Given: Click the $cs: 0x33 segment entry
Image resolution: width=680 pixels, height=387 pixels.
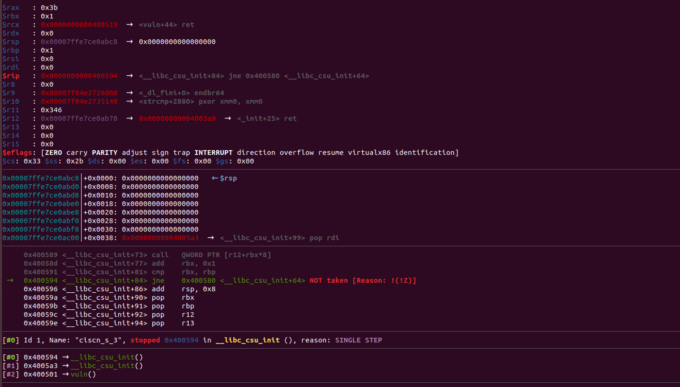Looking at the screenshot, I should (x=21, y=161).
